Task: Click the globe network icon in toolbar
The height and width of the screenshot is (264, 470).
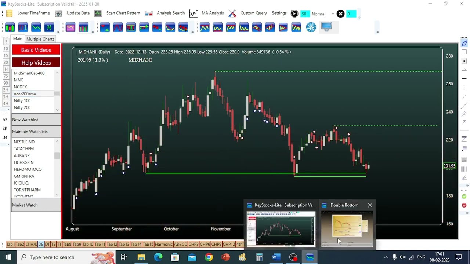Action: coord(311,27)
